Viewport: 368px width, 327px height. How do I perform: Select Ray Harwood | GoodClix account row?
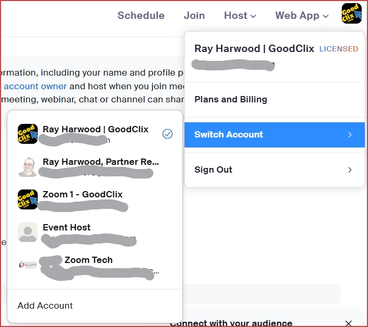pos(95,134)
